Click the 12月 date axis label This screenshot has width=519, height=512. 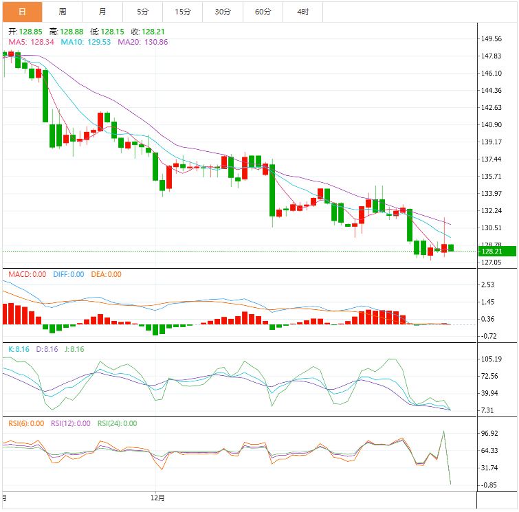point(157,498)
